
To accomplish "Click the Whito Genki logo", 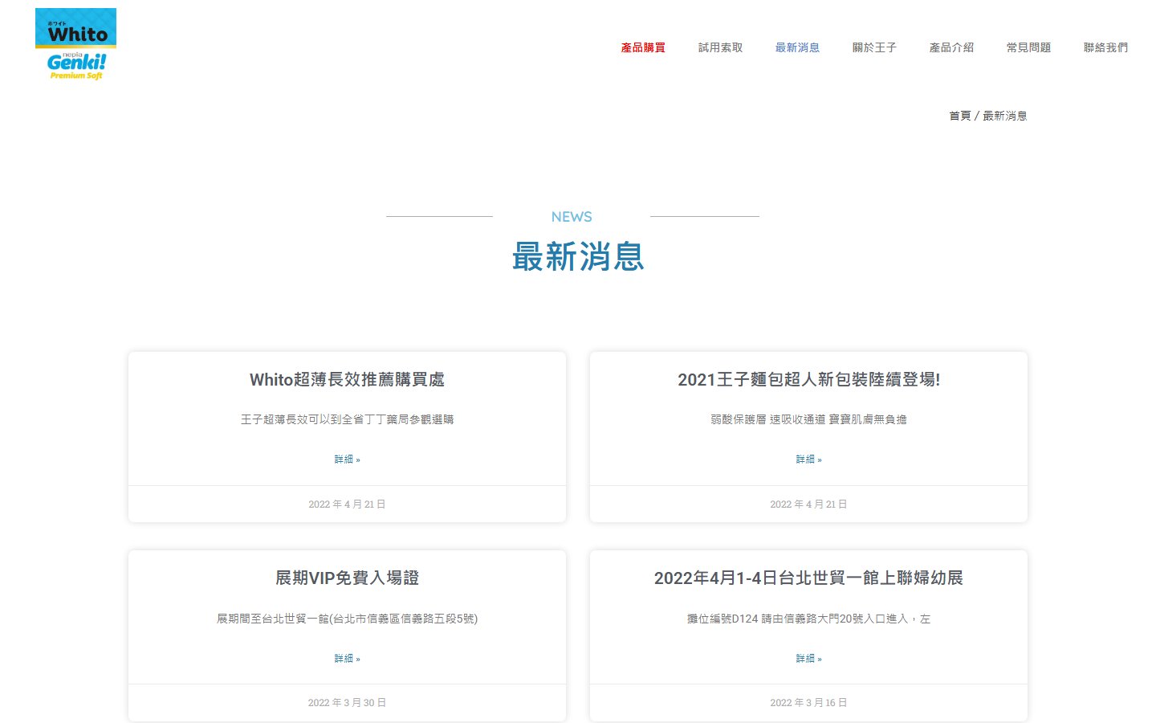I will tap(75, 45).
